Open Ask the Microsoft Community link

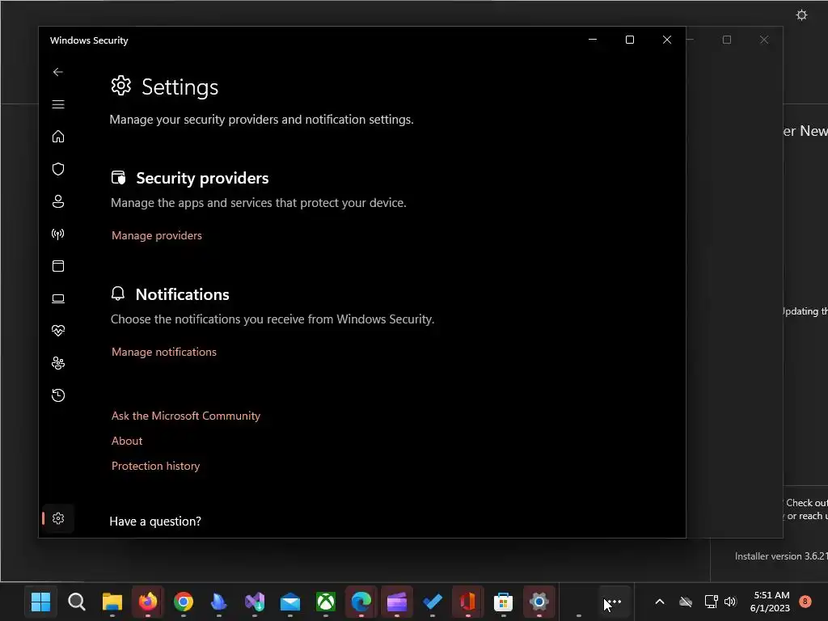[186, 416]
